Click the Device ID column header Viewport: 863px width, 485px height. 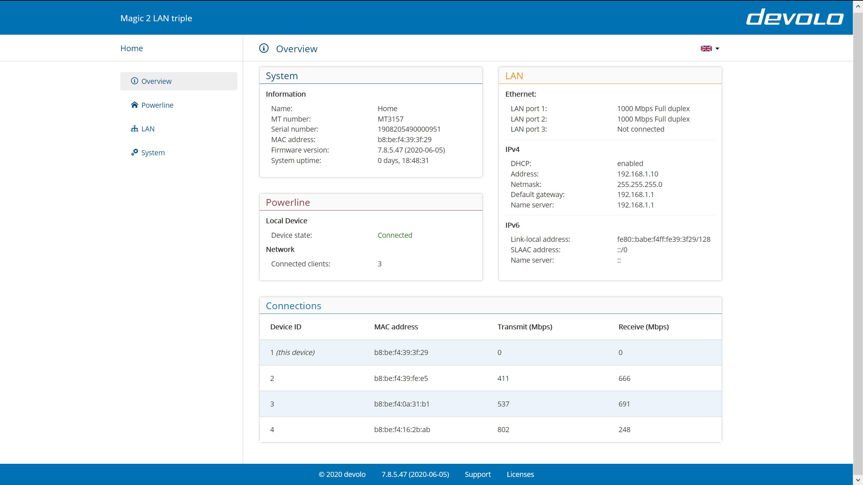(x=286, y=327)
